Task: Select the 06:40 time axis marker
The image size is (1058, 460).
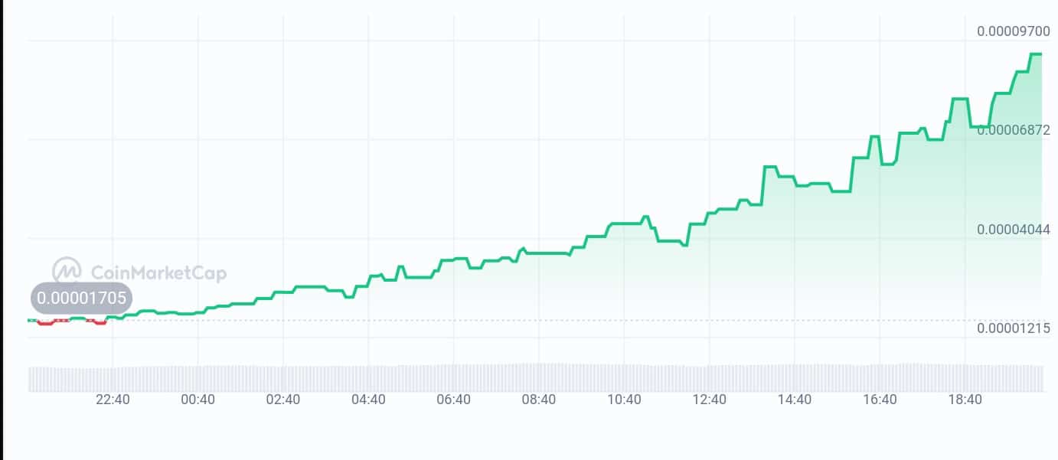Action: (x=453, y=400)
